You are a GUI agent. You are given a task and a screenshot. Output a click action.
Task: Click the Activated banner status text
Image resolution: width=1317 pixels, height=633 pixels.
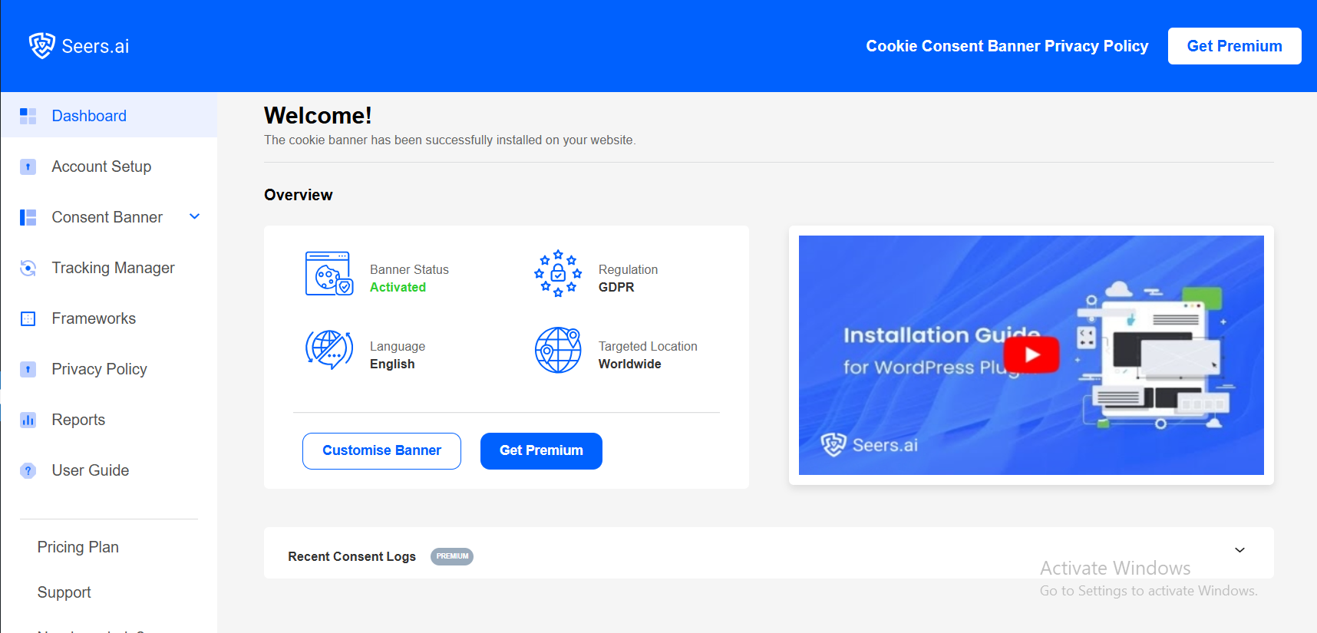398,287
